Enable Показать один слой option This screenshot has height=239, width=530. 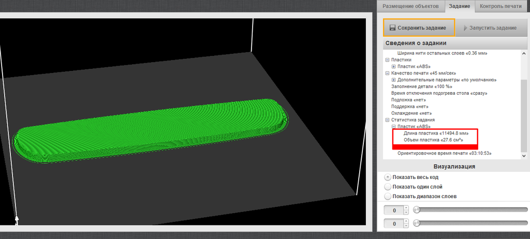(388, 187)
